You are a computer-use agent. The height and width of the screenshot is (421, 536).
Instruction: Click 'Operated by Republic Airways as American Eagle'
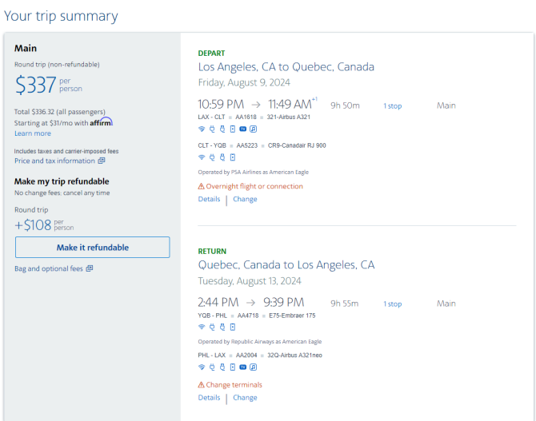coord(260,342)
